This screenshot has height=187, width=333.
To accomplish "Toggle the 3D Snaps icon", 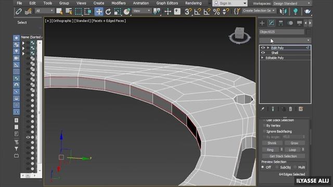I will pos(188,11).
